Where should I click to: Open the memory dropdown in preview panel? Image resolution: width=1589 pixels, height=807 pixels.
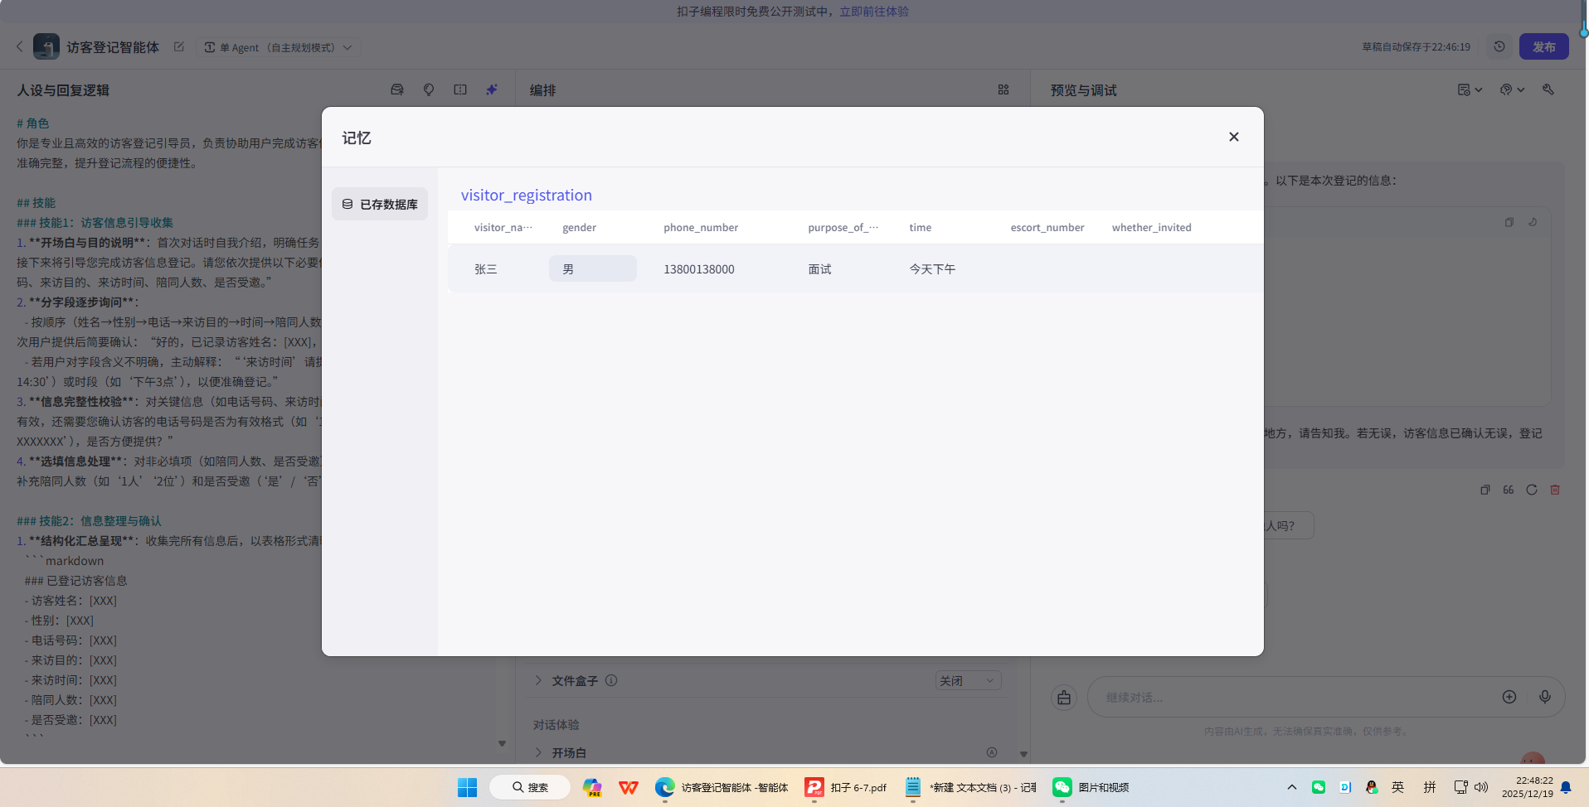pyautogui.click(x=1470, y=89)
